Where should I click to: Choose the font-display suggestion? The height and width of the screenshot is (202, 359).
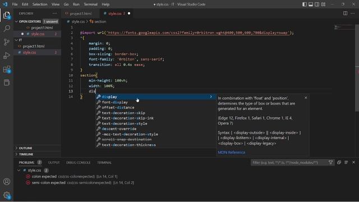155,102
